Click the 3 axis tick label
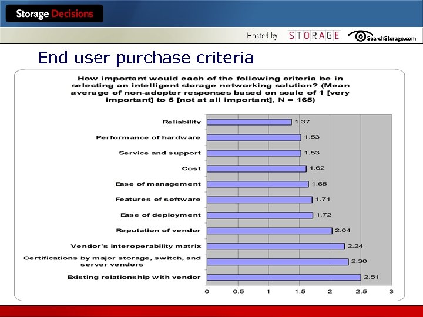423x317 pixels. tap(391, 291)
